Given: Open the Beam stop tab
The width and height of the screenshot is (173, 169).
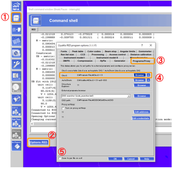Looking at the screenshot, I should tap(111, 51).
